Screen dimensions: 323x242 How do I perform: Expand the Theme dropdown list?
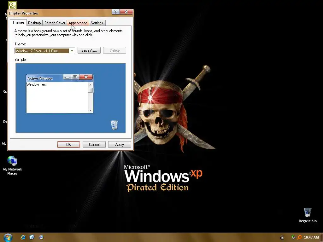click(x=72, y=51)
